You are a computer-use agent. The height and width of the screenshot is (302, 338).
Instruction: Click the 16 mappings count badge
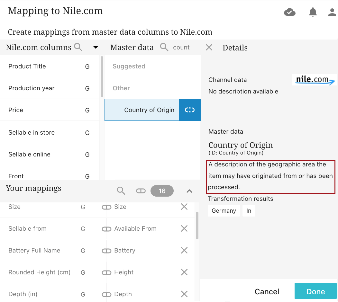(x=162, y=191)
